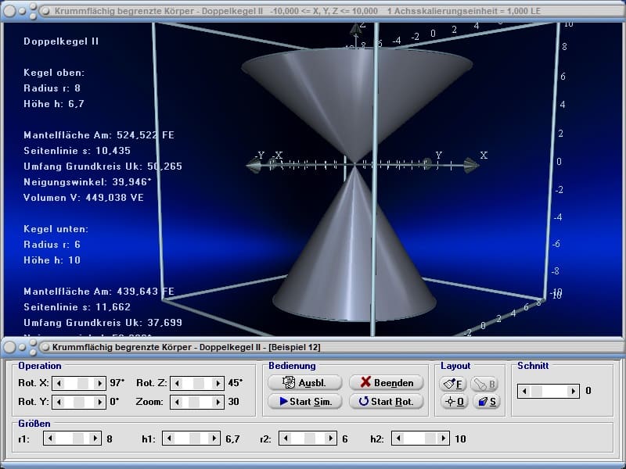Decrease Rot. Y with its left arrow
The image size is (626, 469).
(59, 402)
